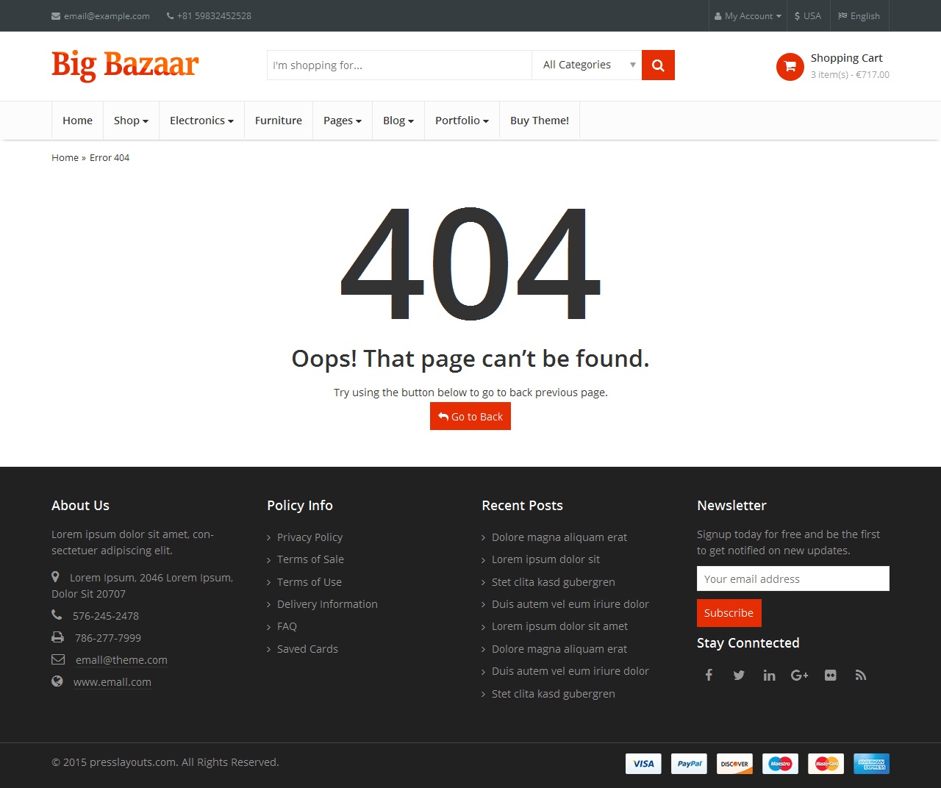Click the LinkedIn icon in the footer
The image size is (941, 788).
pos(769,675)
